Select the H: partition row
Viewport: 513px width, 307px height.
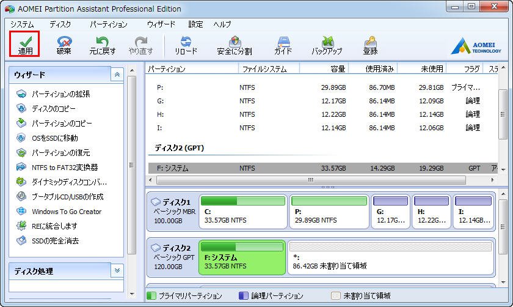tap(322, 114)
